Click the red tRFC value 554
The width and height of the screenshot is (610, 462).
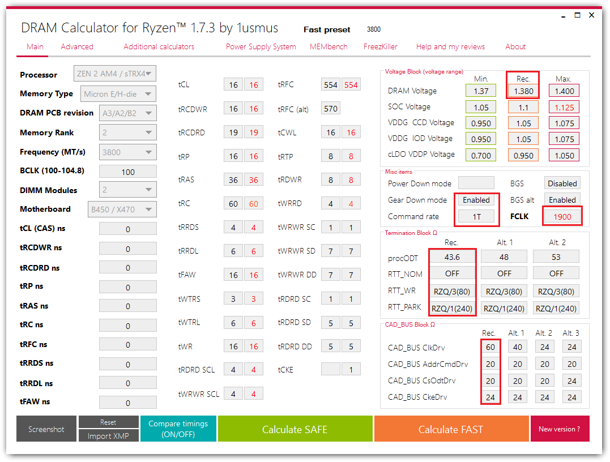[x=351, y=85]
